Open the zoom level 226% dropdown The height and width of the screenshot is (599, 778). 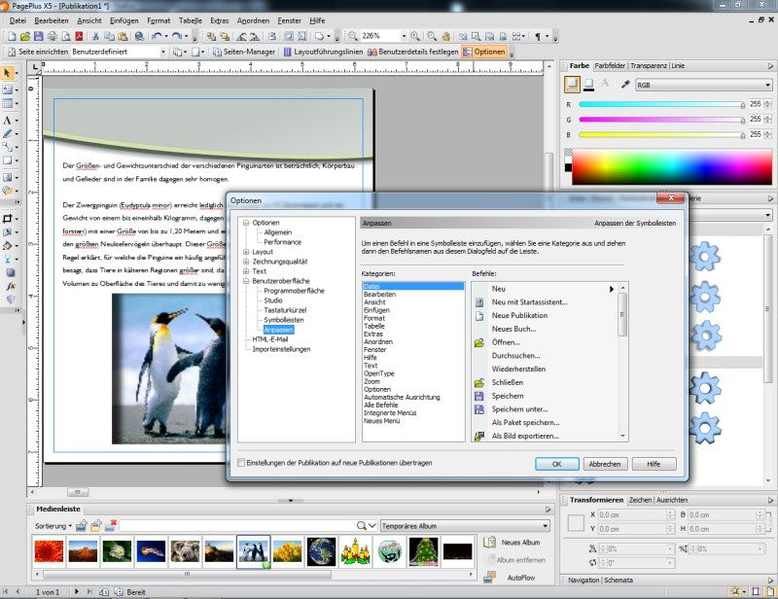point(404,36)
